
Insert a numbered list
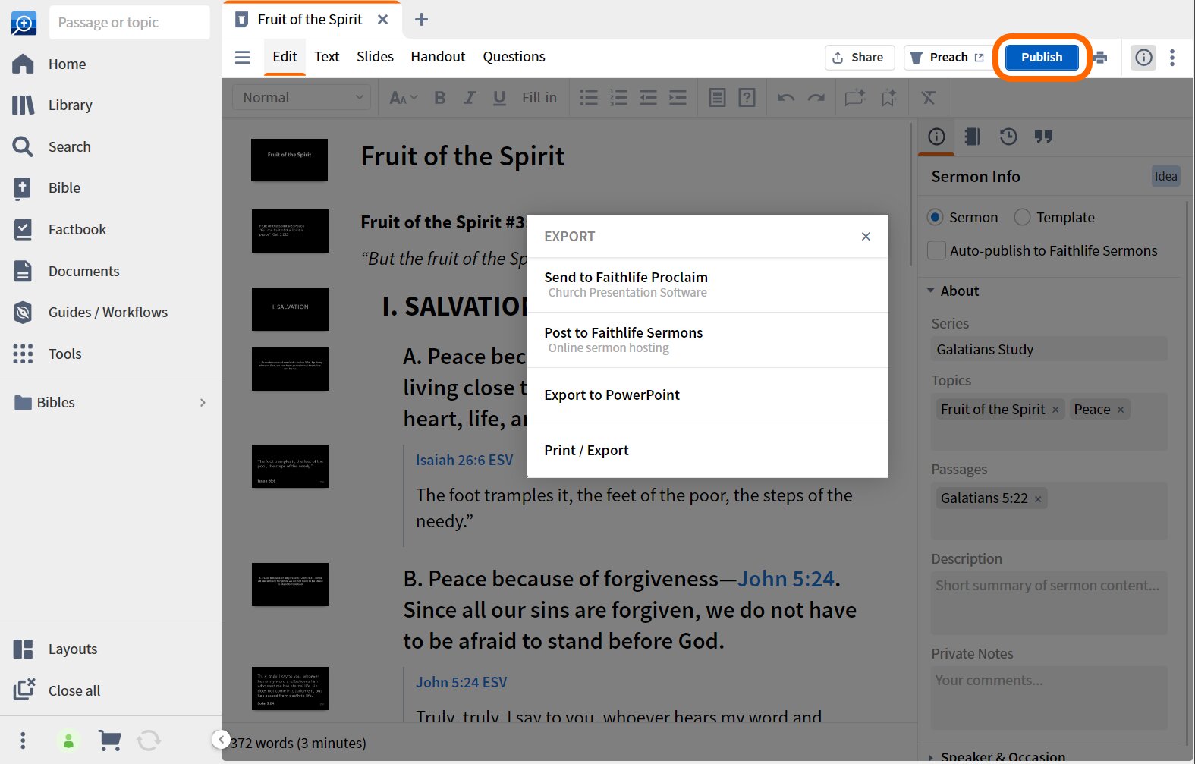(x=618, y=97)
